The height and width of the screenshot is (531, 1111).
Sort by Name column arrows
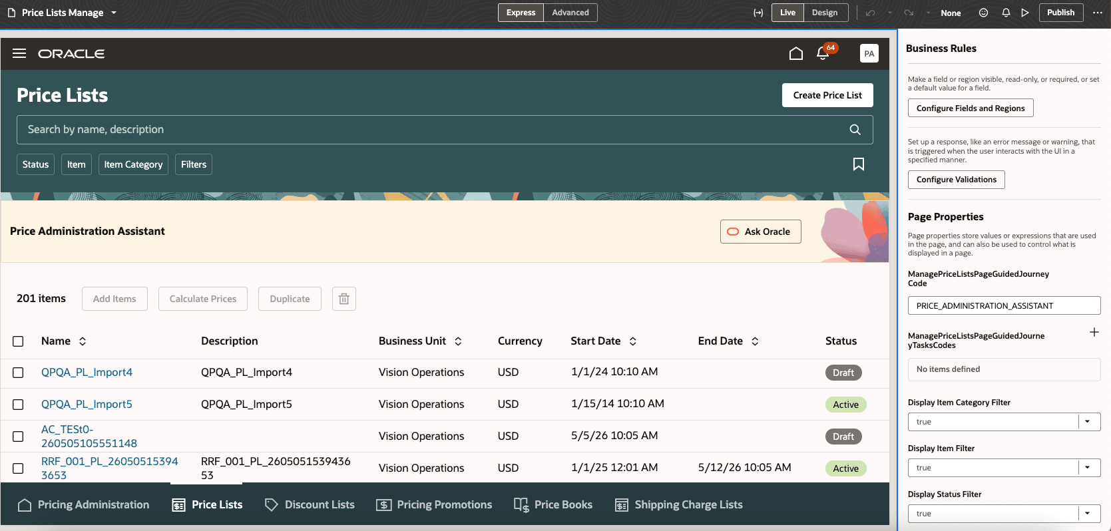click(x=83, y=341)
